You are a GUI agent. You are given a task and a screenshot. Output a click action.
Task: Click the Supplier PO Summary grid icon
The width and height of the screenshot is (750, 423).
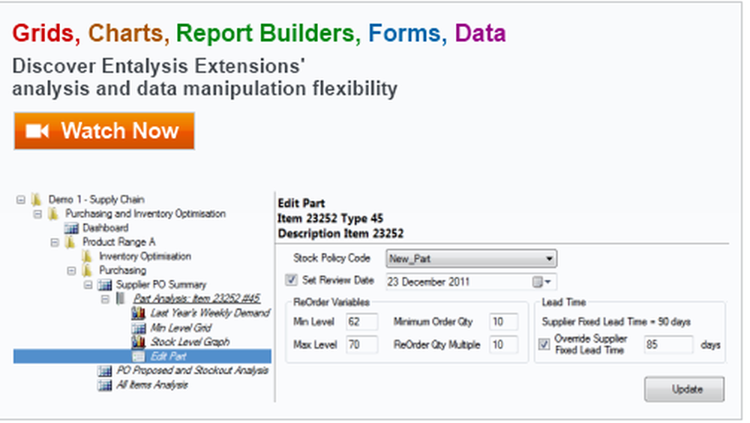(x=105, y=285)
